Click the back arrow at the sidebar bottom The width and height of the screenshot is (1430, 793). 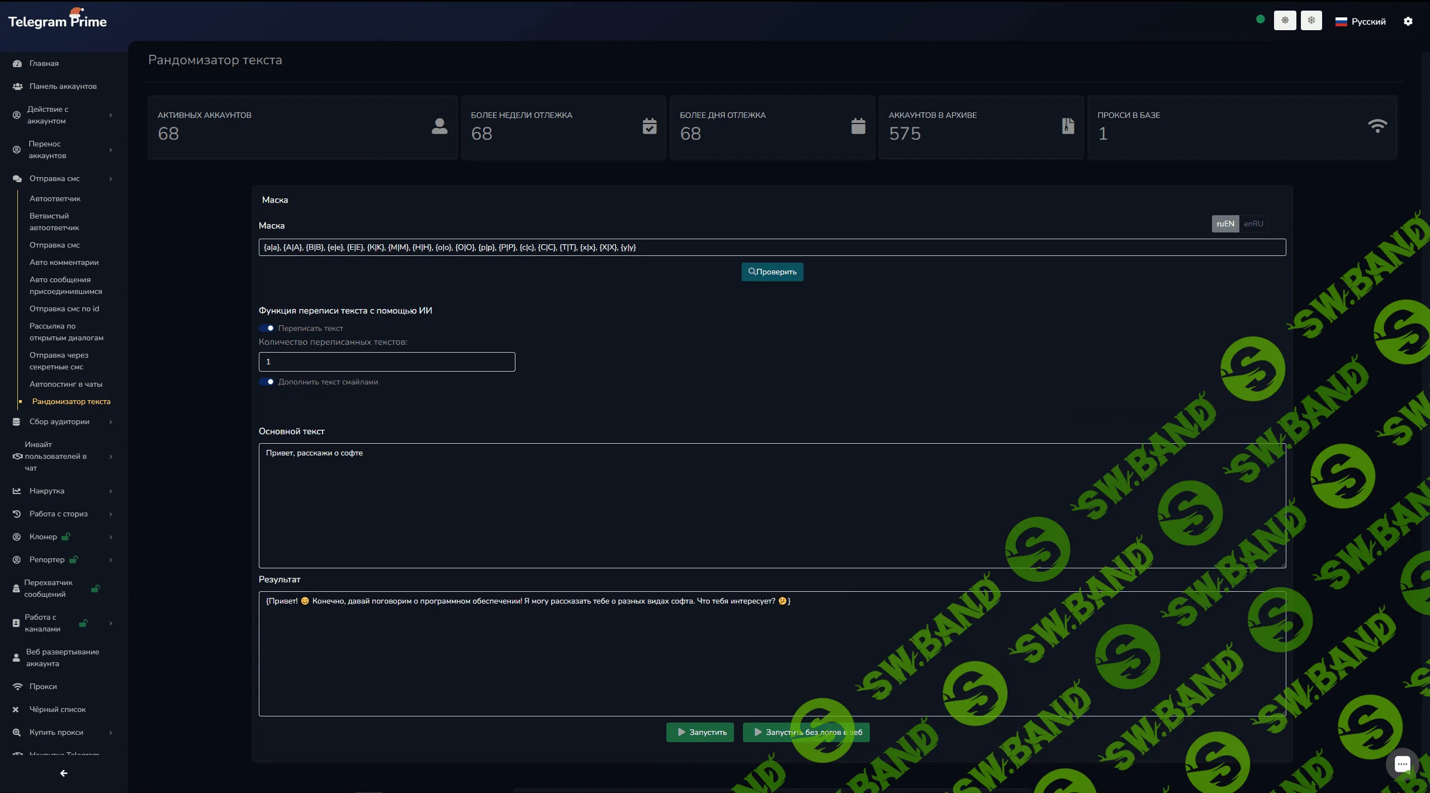click(64, 773)
